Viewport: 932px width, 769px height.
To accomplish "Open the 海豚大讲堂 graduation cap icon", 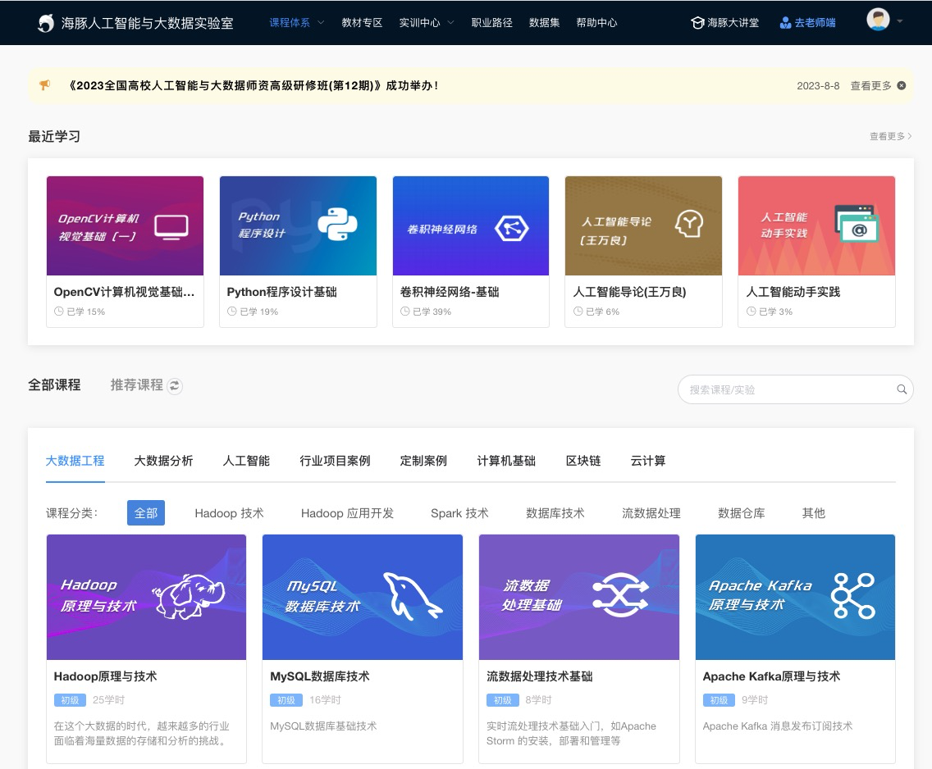I will pos(697,23).
